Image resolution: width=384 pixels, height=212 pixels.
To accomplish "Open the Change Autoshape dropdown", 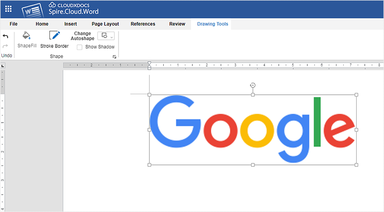I will [x=106, y=36].
